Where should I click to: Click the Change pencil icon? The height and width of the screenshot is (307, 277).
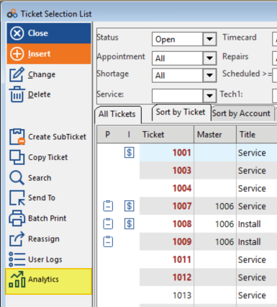click(x=17, y=74)
